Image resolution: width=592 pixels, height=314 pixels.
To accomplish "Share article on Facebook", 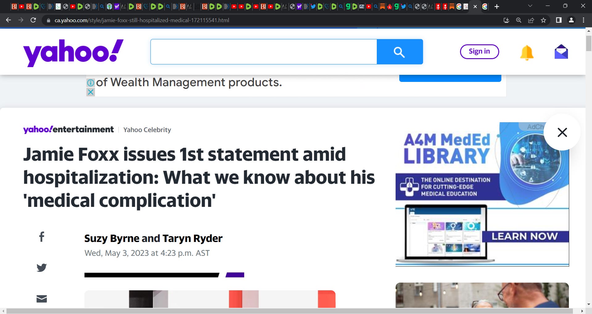I will click(42, 236).
